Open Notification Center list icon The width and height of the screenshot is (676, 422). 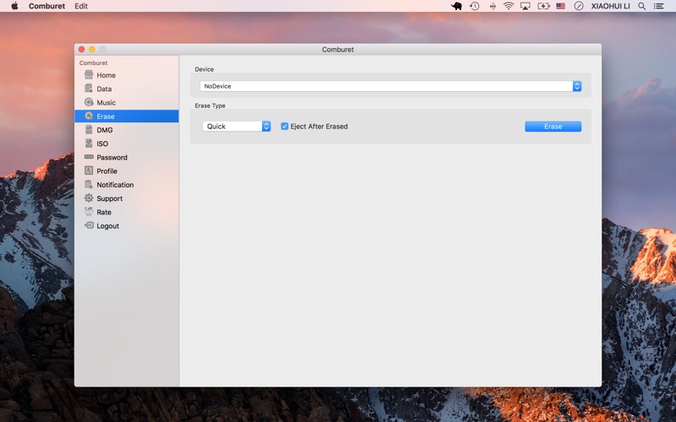(x=659, y=6)
